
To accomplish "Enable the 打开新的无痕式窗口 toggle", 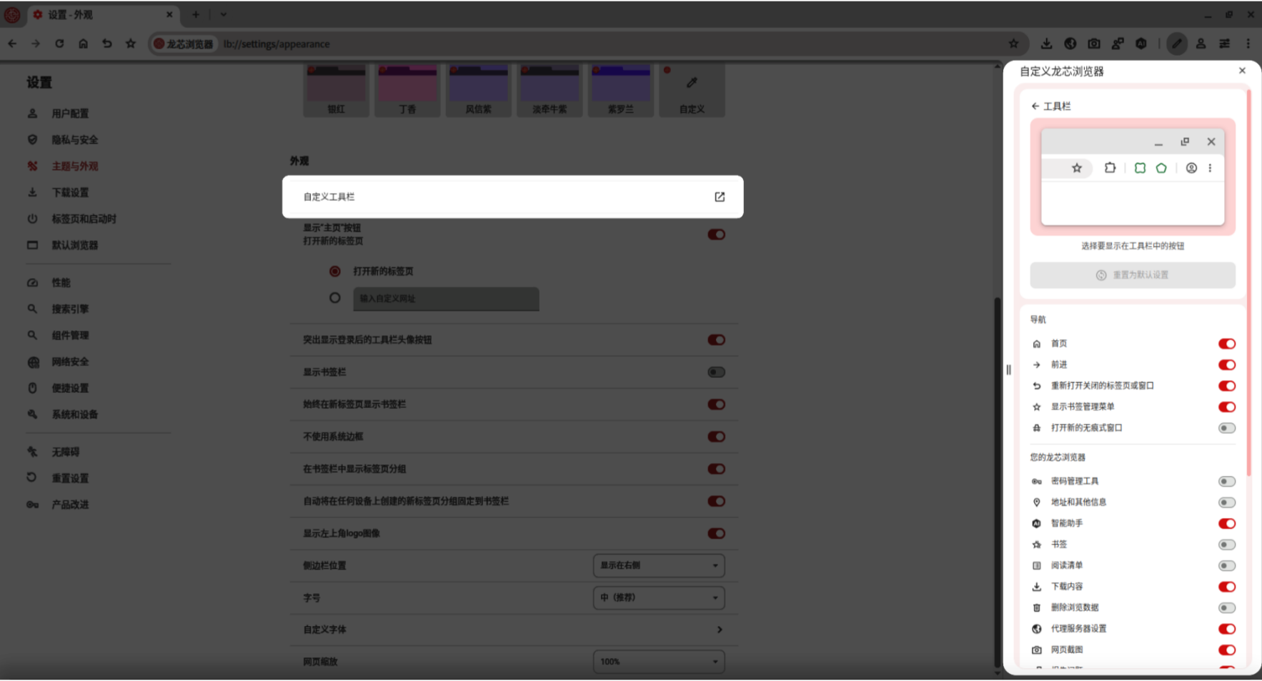I will click(1226, 428).
